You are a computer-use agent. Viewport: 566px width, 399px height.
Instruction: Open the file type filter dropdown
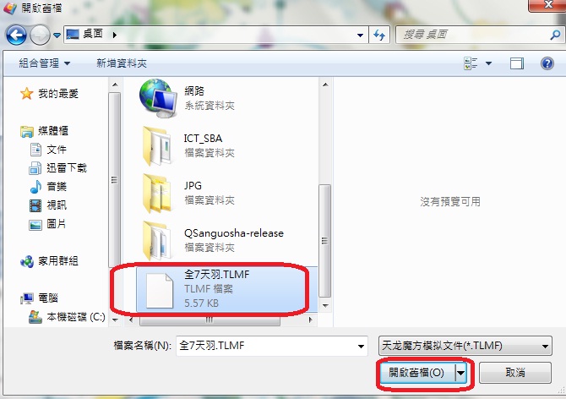pos(465,346)
